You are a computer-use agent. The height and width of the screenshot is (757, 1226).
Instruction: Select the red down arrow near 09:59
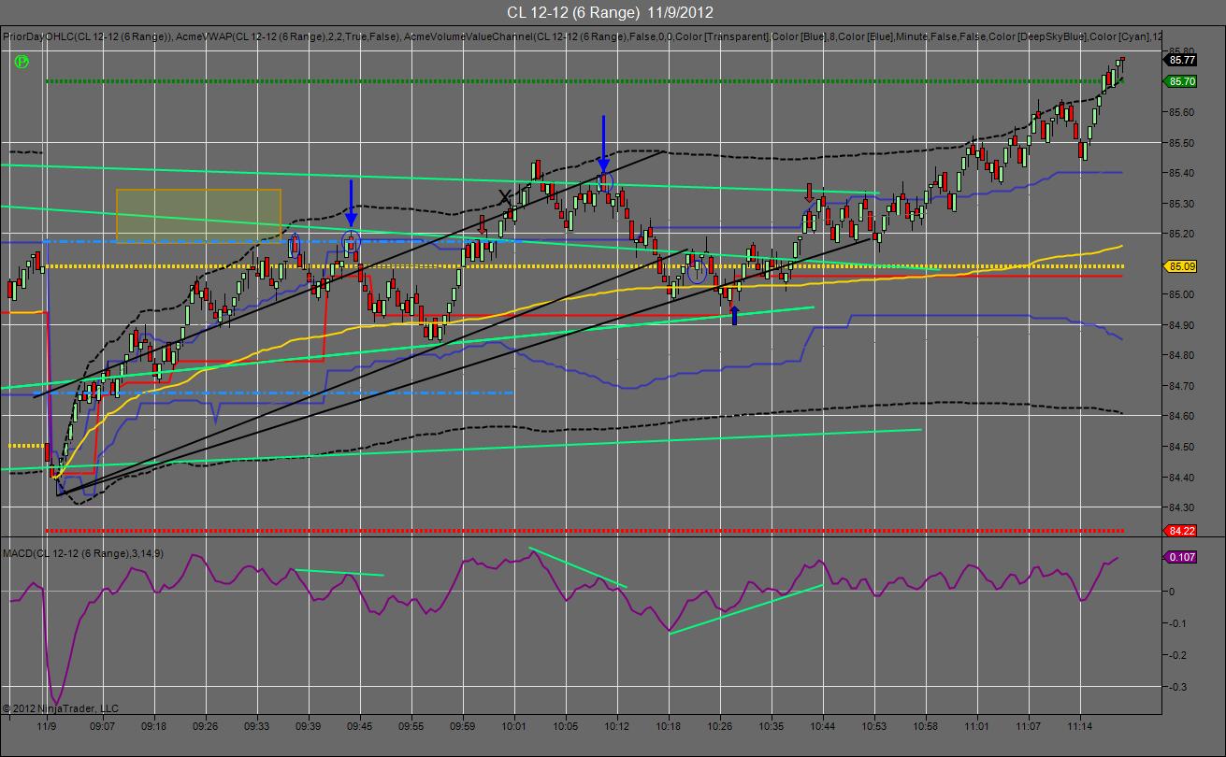coord(483,225)
